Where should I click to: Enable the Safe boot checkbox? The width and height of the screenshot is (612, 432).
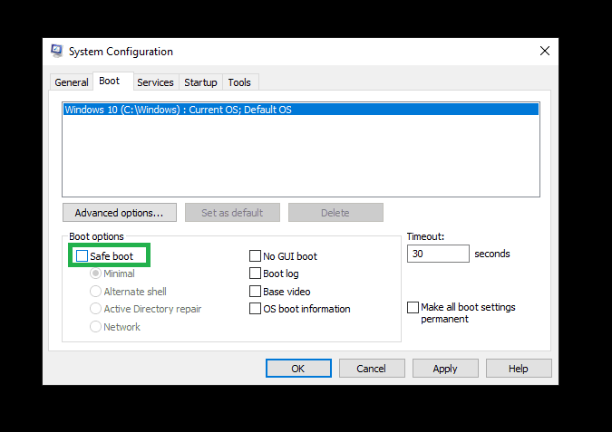82,256
